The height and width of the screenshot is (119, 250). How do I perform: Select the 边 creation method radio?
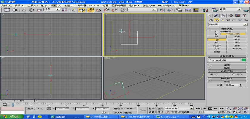(212, 74)
